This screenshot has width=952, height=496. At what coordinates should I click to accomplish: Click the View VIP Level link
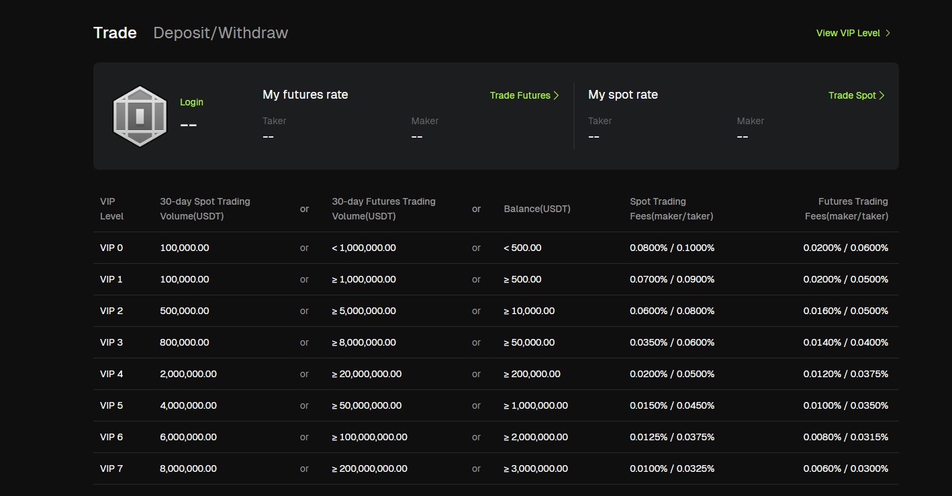[x=847, y=33]
